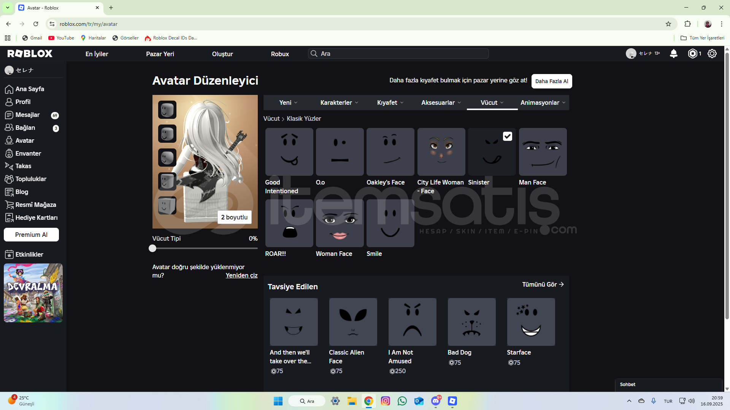Click the Premium Al button
The image size is (730, 410).
pyautogui.click(x=31, y=235)
